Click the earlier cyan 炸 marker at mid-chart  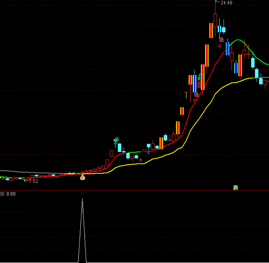click(117, 139)
